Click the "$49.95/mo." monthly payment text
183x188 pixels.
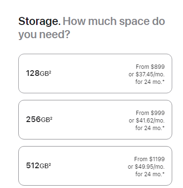pos(150,167)
